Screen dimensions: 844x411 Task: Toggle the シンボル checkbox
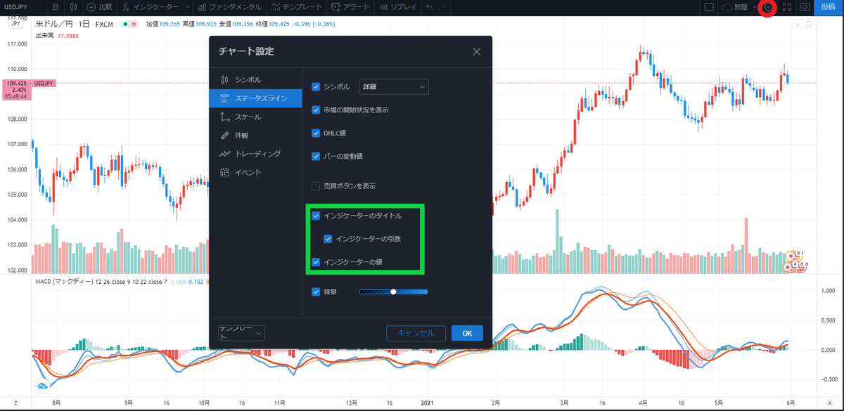316,86
